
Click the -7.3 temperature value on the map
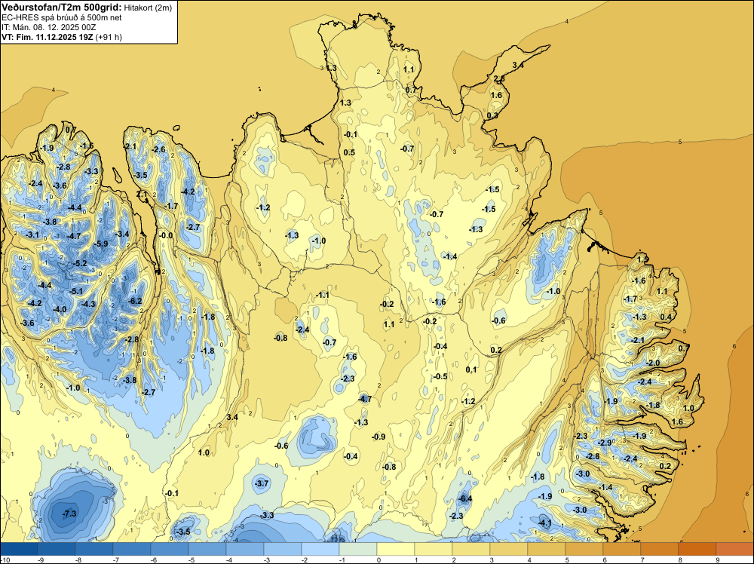[69, 513]
